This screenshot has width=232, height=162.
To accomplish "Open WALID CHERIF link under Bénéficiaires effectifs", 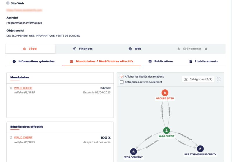I will (23, 137).
